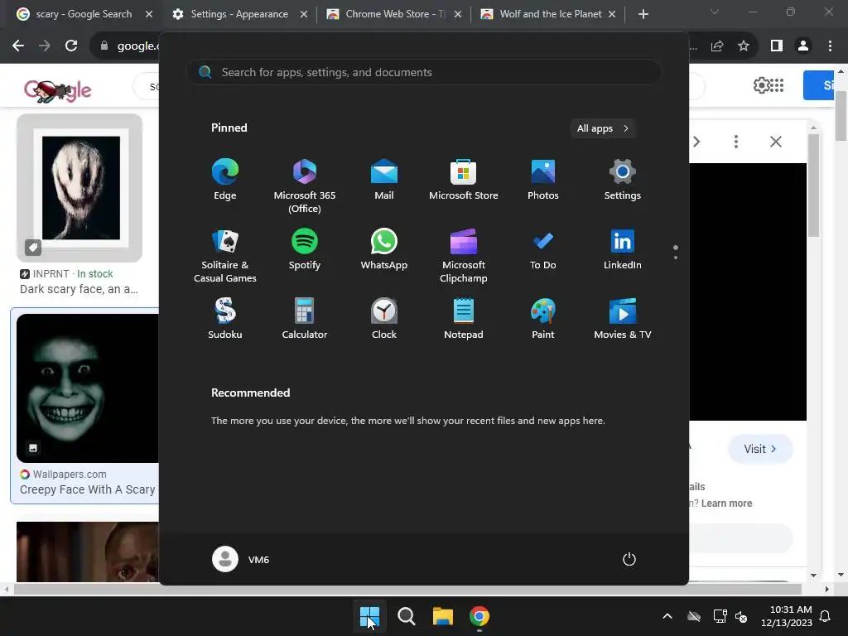Go to next image in preview panel
Screen dimensions: 848x636
696,142
